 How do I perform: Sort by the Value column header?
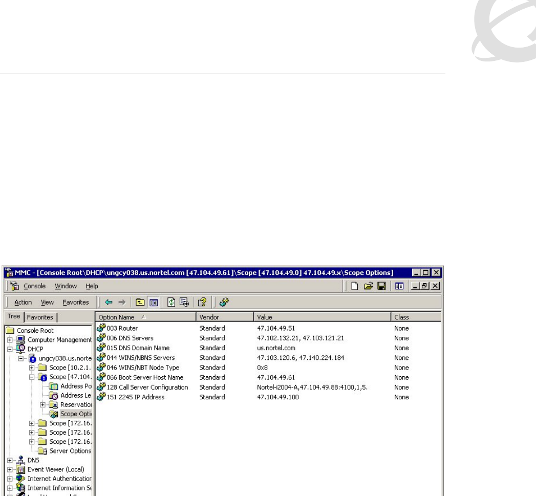tap(322, 317)
